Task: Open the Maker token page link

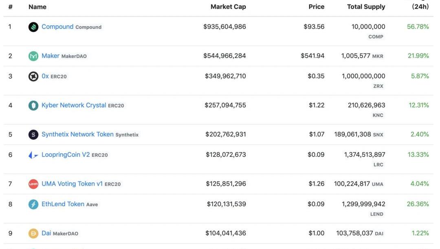Action: click(51, 56)
